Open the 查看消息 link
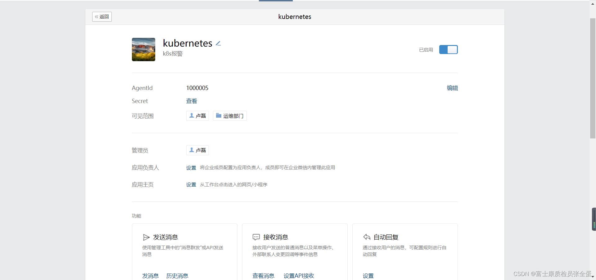 (263, 276)
